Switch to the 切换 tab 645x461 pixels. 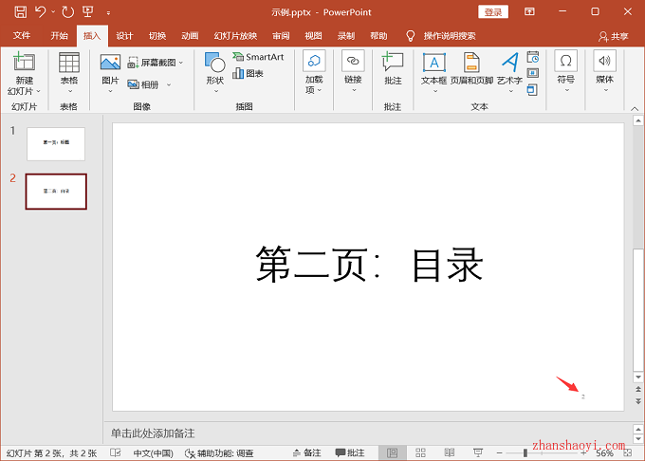[157, 36]
